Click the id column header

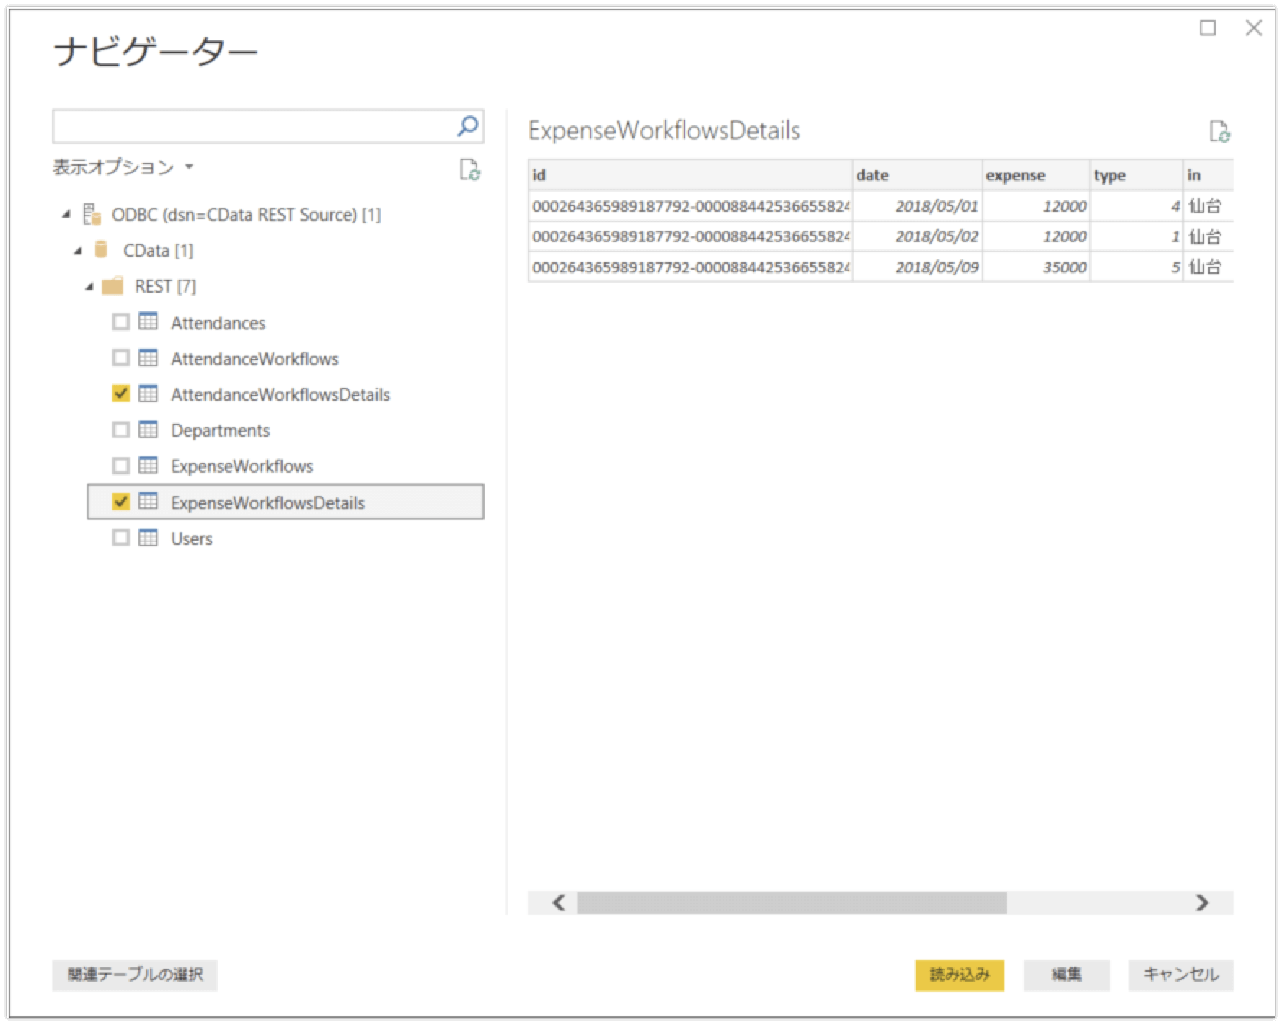pyautogui.click(x=690, y=175)
